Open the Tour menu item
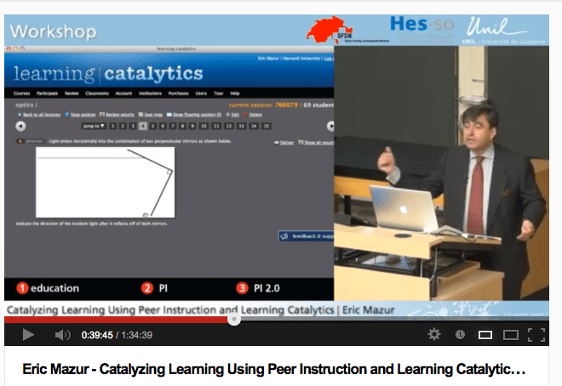The image size is (562, 386). (x=218, y=94)
